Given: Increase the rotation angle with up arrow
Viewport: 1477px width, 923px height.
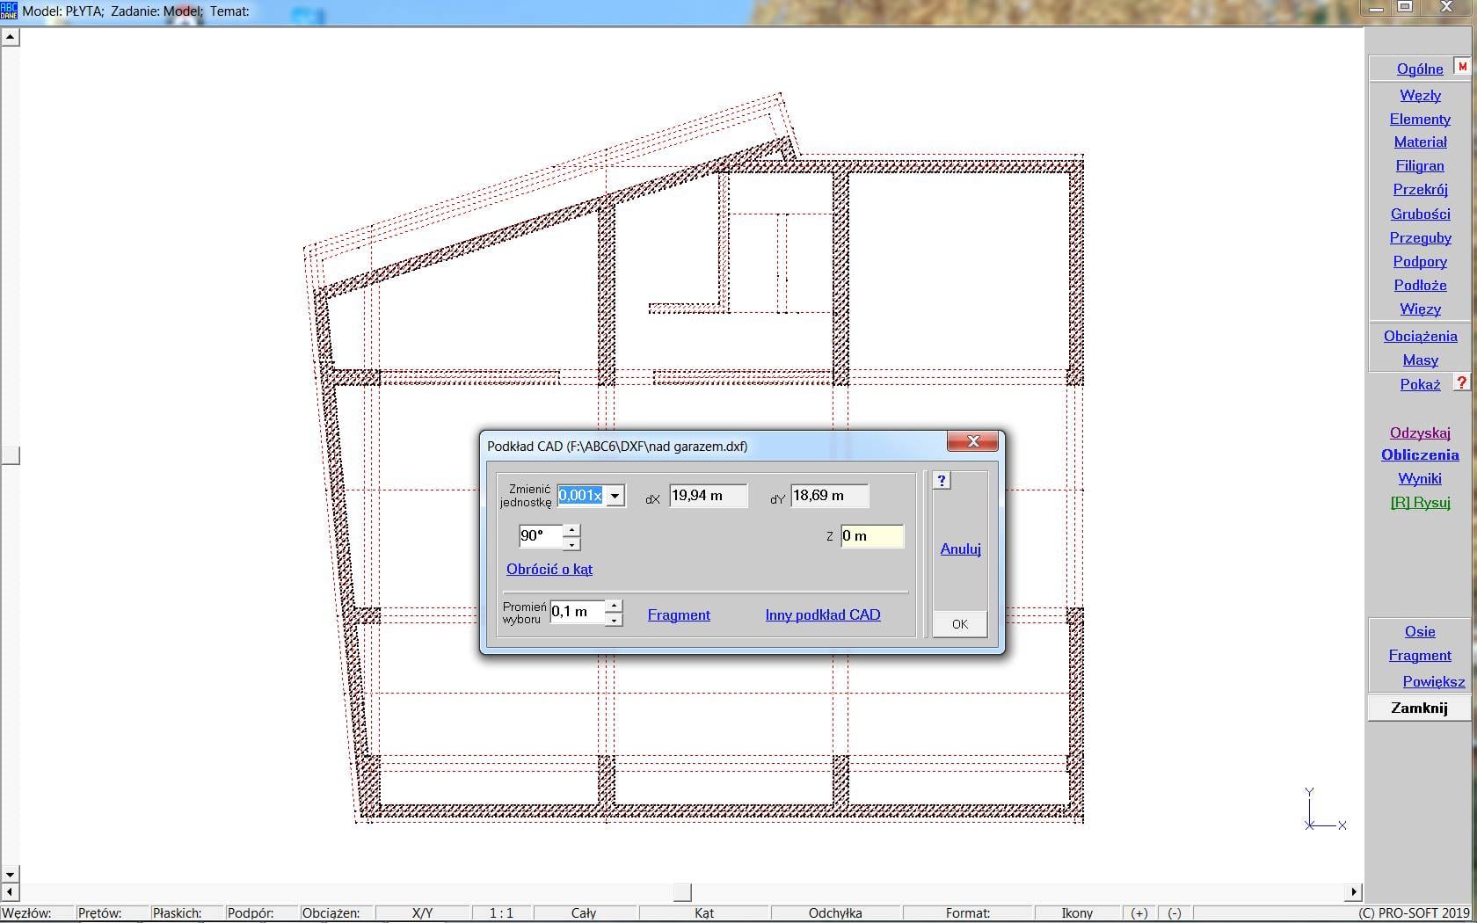Looking at the screenshot, I should point(571,529).
